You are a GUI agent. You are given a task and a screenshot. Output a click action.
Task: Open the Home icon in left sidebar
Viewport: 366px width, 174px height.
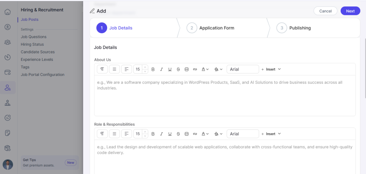(8, 12)
